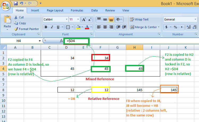This screenshot has height=122, width=199.
Task: Toggle the highlighted Bottom Align button
Action: click(111, 19)
